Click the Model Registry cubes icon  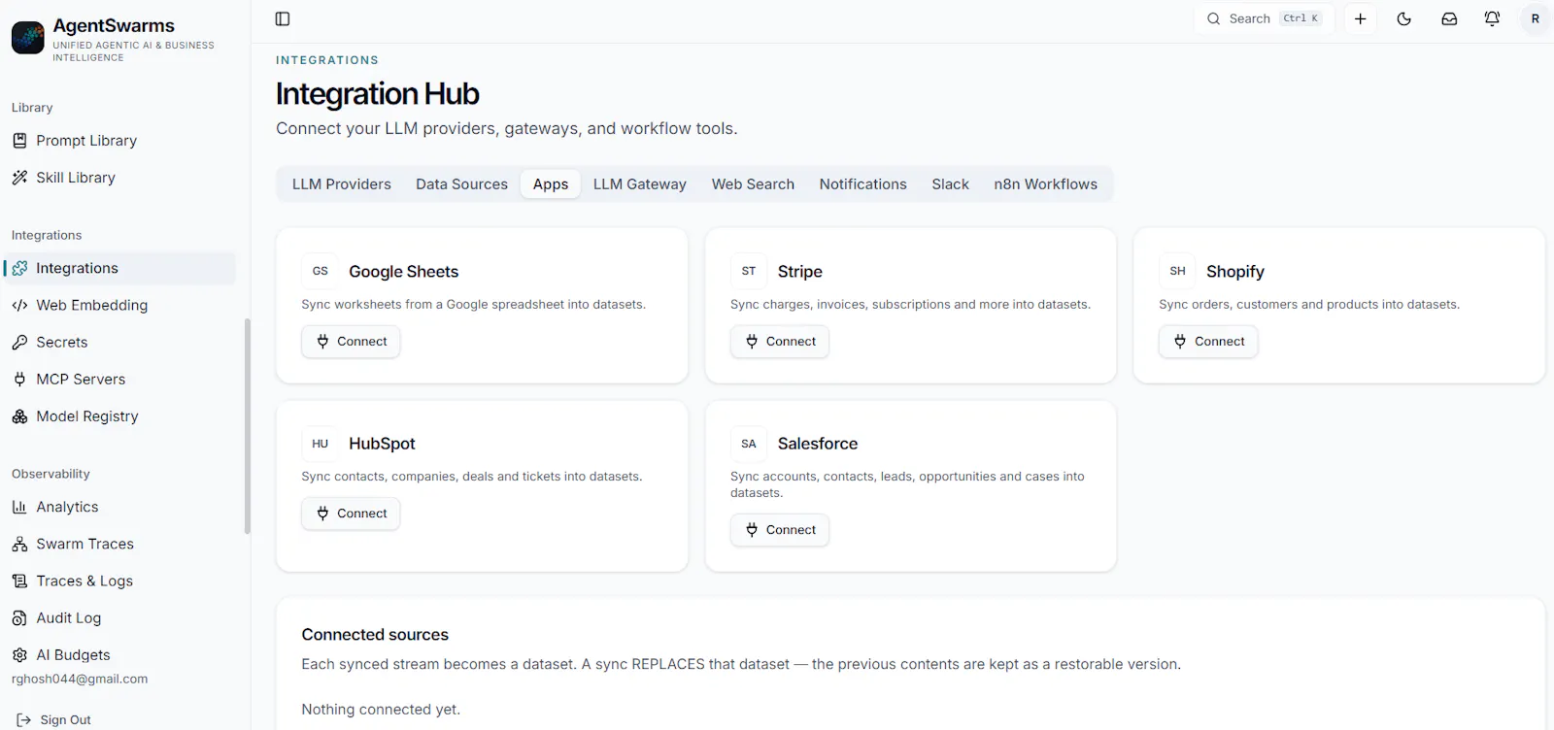coord(19,416)
